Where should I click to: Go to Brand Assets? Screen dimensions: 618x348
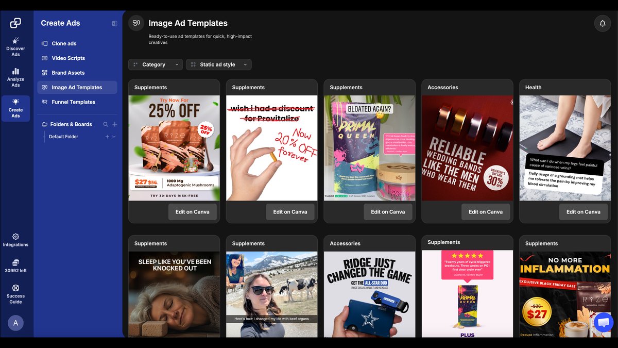(x=77, y=73)
